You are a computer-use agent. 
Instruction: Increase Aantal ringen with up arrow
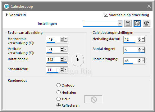(139, 49)
